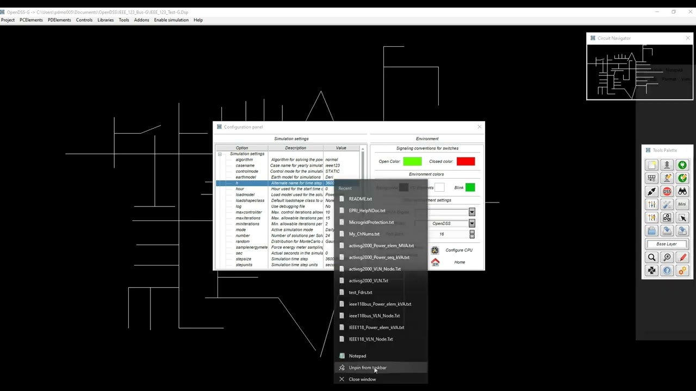Choose Close window in jump list
696x391 pixels.
[381, 379]
